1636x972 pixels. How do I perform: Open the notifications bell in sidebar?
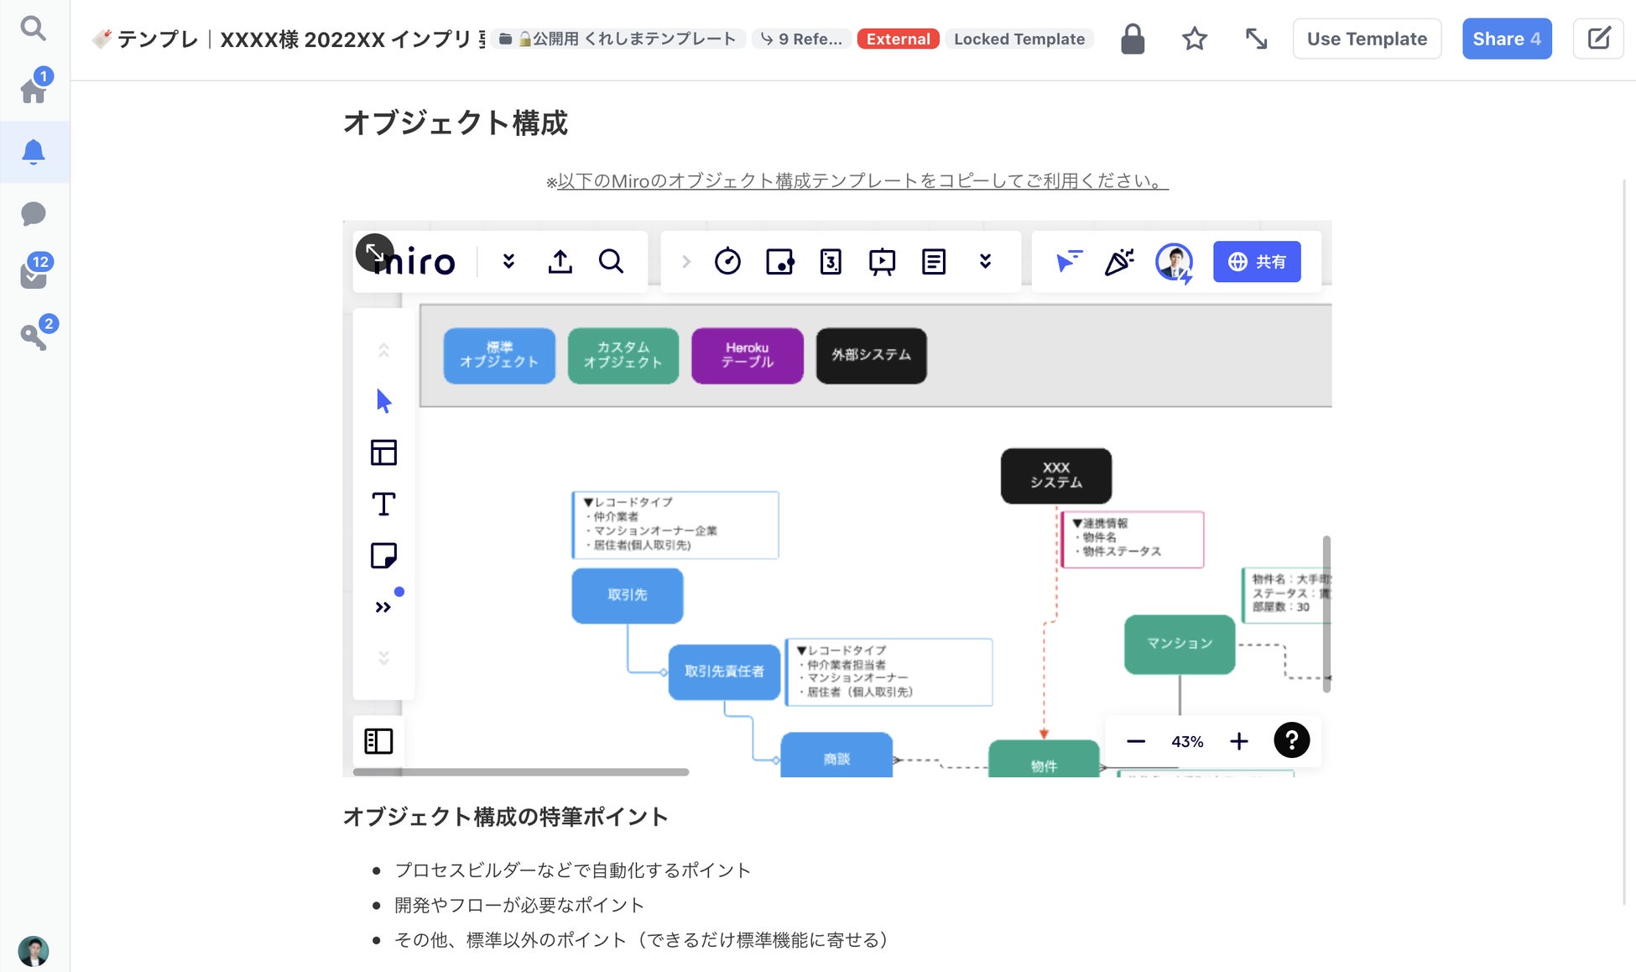(34, 152)
